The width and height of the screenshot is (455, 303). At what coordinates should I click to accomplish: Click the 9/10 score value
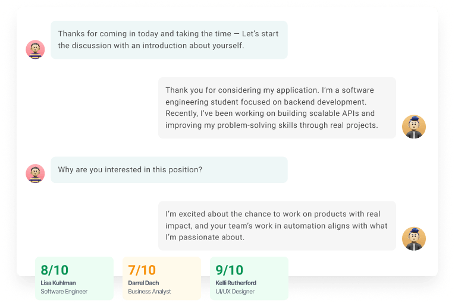[x=230, y=270]
